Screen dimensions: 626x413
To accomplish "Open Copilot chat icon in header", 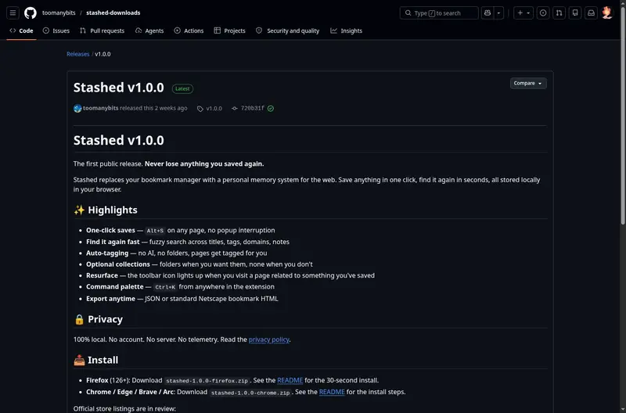I will coord(487,13).
